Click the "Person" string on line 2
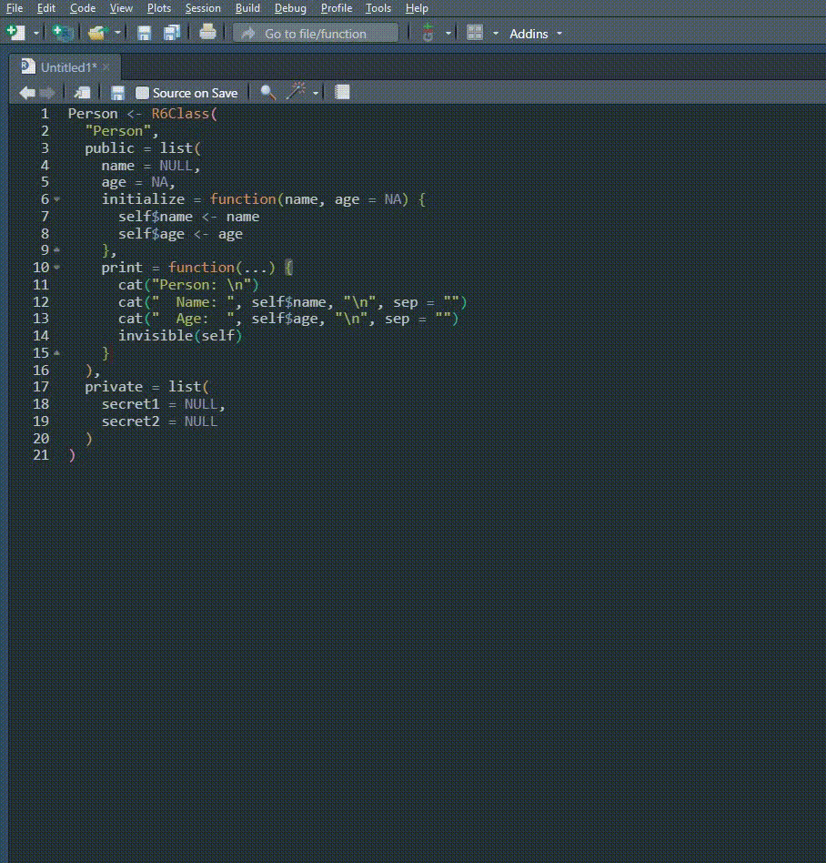The width and height of the screenshot is (826, 863). point(117,131)
